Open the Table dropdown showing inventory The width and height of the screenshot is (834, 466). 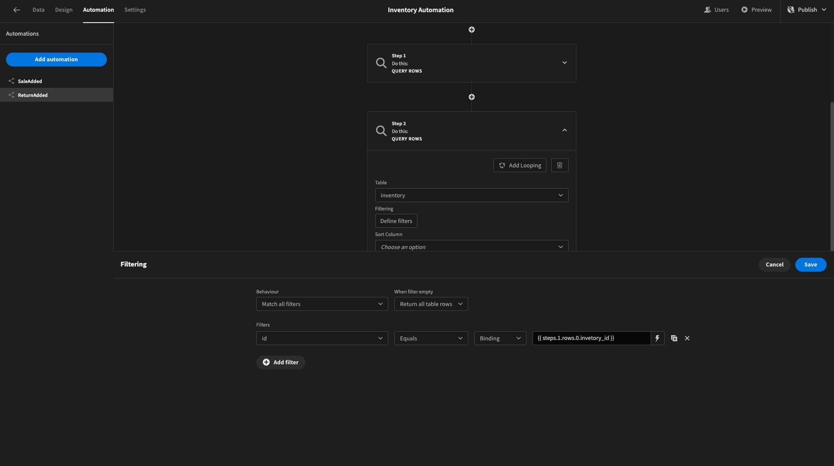(471, 195)
